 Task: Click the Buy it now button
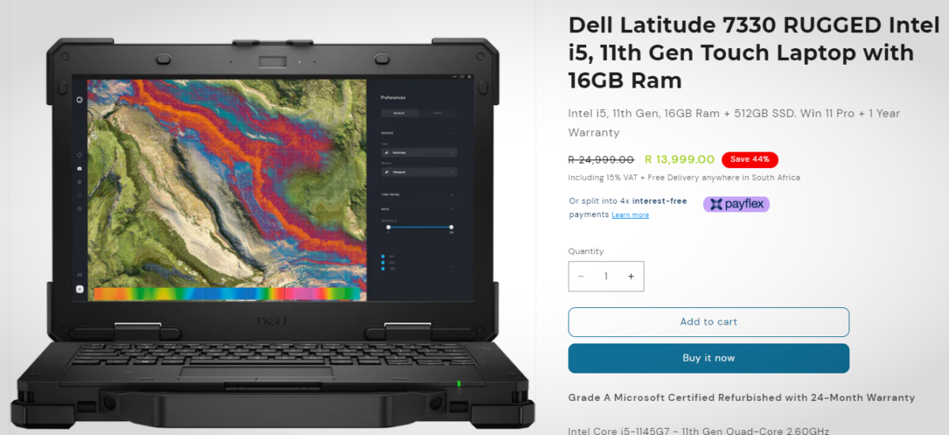click(709, 358)
